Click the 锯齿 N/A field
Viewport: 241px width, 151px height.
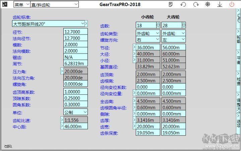[x=75, y=57]
